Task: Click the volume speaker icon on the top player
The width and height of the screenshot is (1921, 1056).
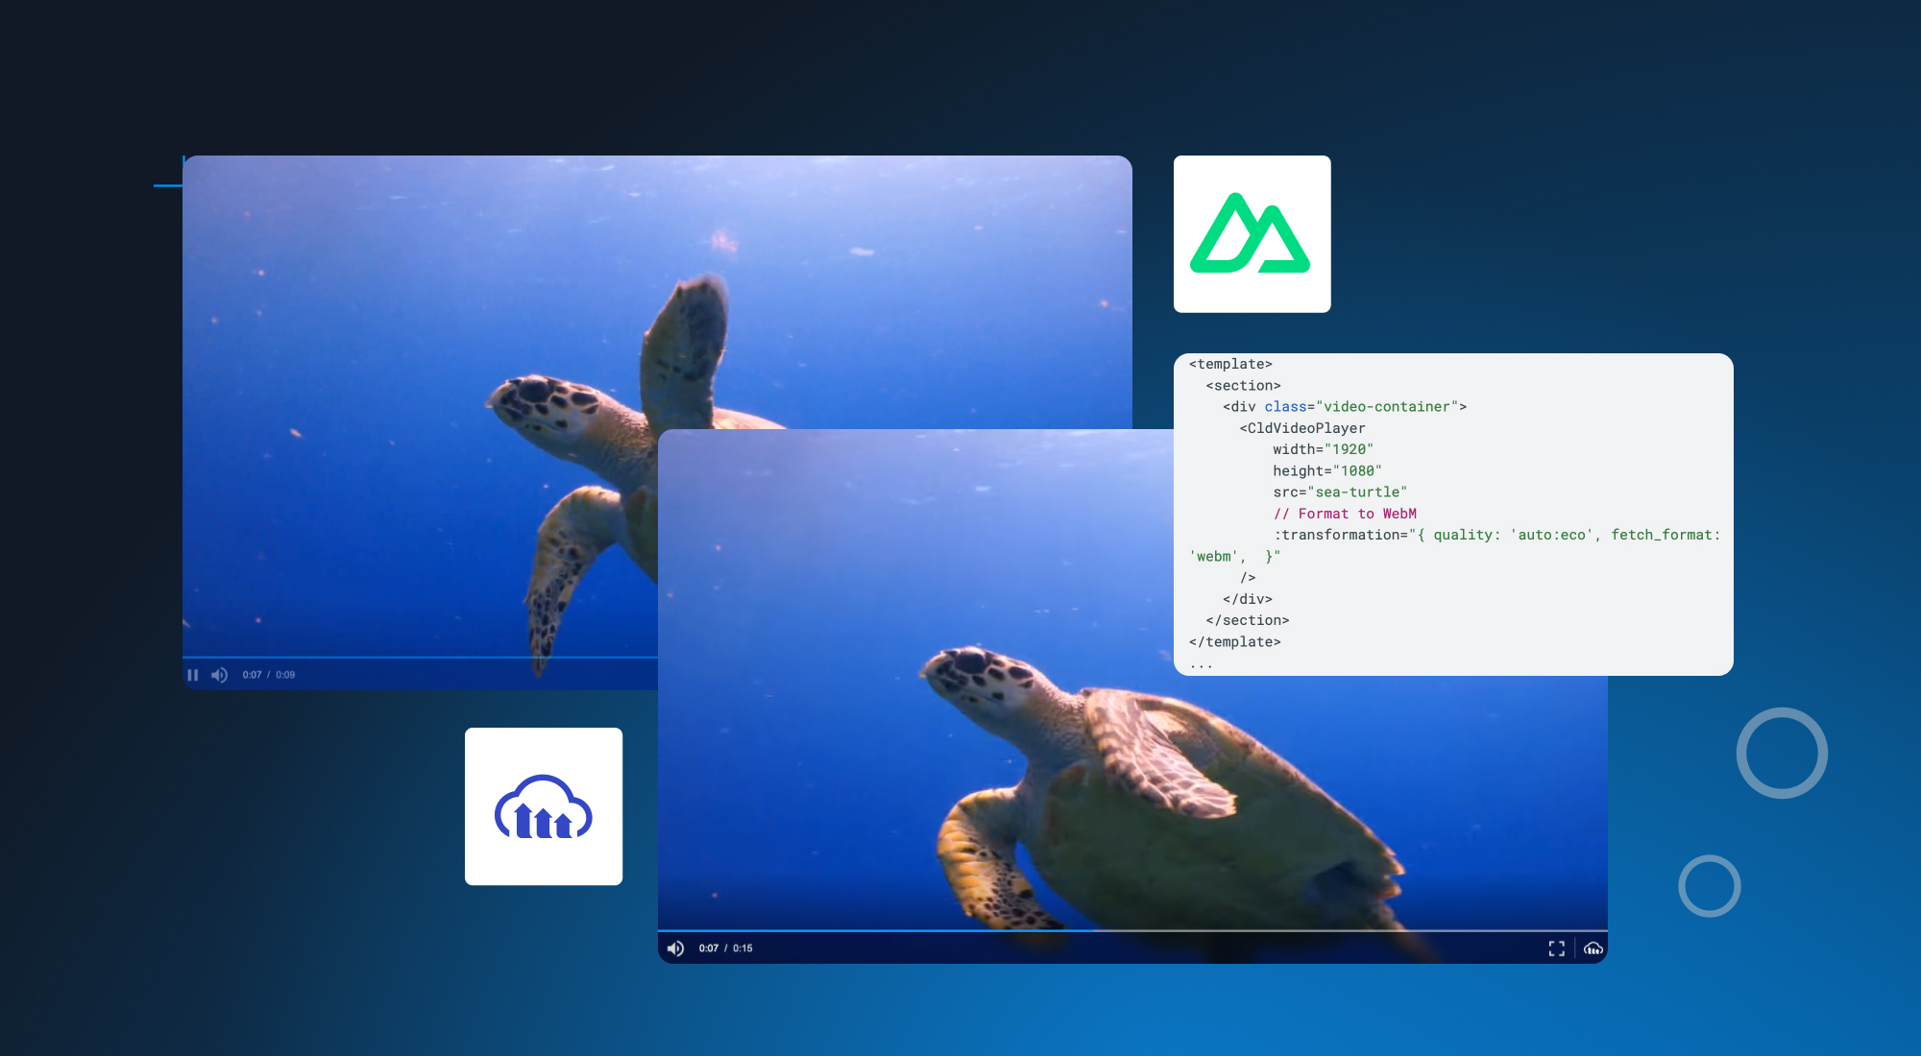Action: tap(220, 674)
